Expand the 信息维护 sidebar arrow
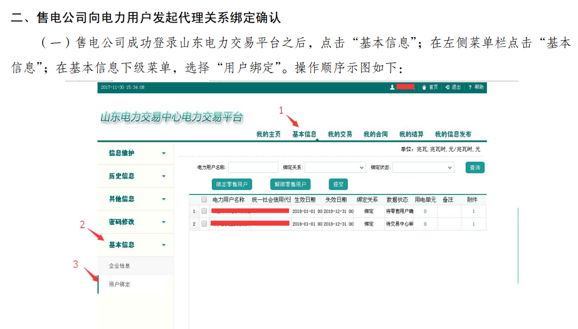This screenshot has height=329, width=578. [164, 154]
